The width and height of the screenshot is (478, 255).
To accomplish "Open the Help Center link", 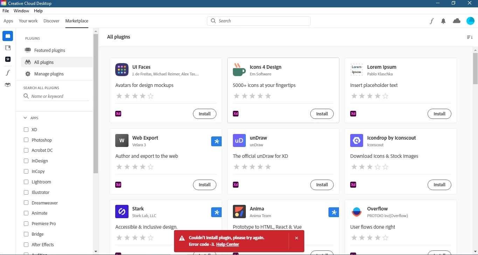I will click(228, 244).
